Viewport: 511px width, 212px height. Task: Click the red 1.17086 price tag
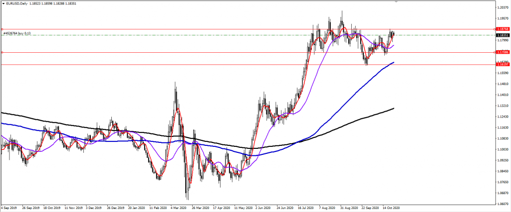(x=503, y=52)
